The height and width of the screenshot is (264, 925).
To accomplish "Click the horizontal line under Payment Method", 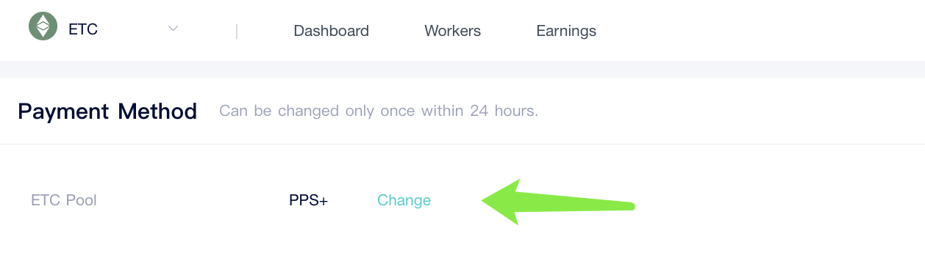I will coord(463,144).
